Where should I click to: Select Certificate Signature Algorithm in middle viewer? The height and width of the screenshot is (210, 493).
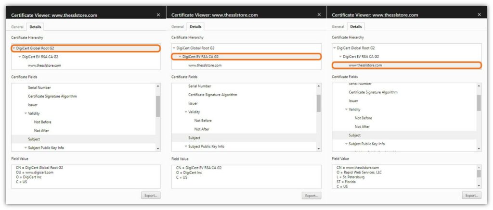(212, 95)
